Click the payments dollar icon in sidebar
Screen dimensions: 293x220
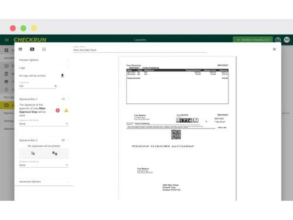(x=6, y=66)
